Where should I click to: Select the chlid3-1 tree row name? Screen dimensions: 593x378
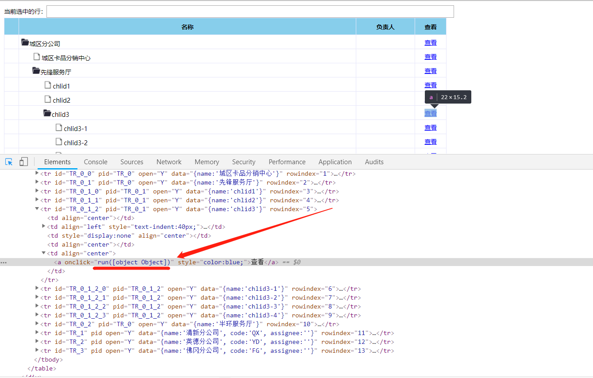76,128
